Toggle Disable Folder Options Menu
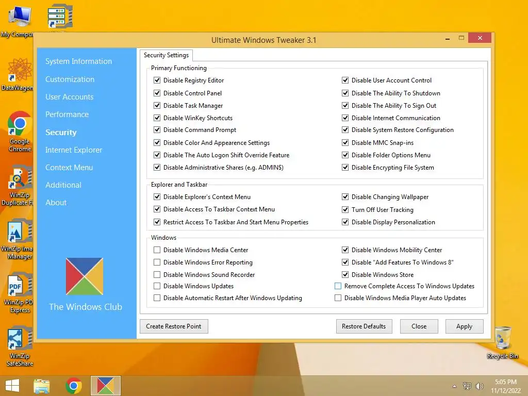 [x=345, y=155]
